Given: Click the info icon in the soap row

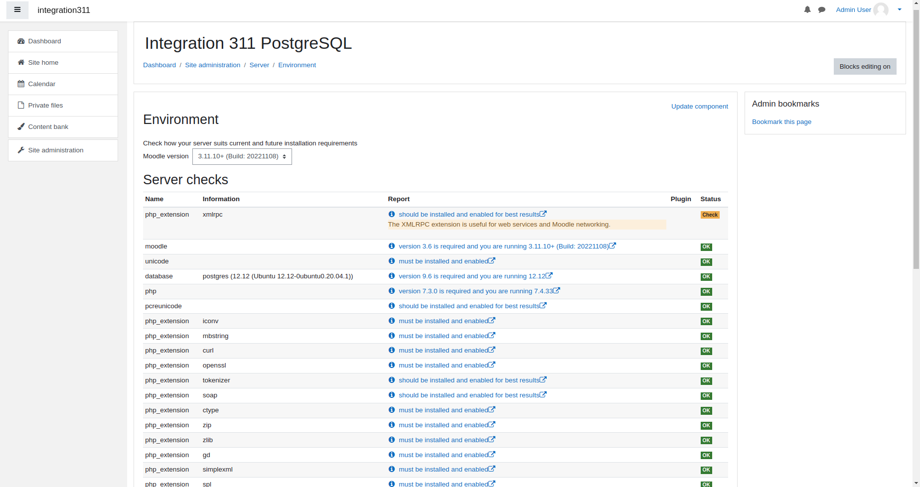Looking at the screenshot, I should point(392,395).
